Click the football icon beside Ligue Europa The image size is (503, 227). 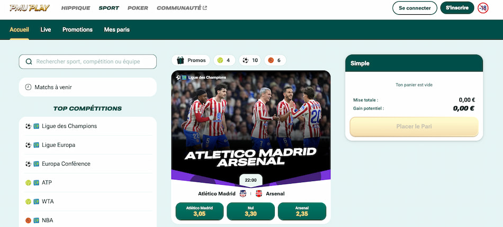tap(28, 145)
